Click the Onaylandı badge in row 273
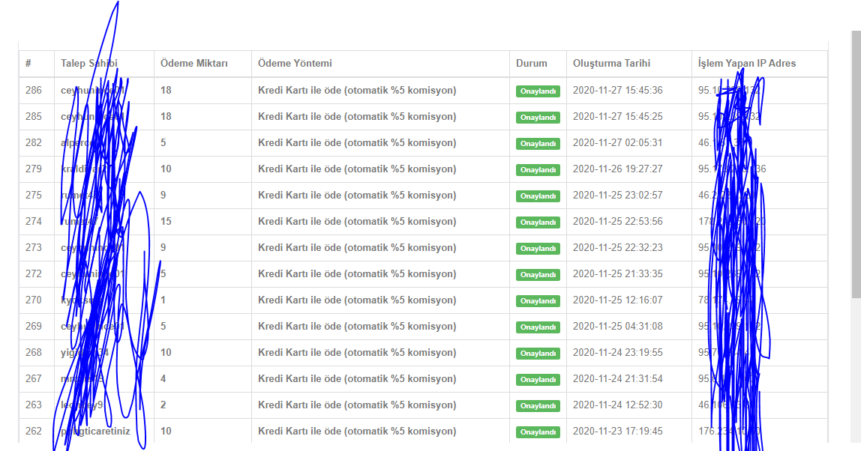This screenshot has width=861, height=451. [x=538, y=249]
